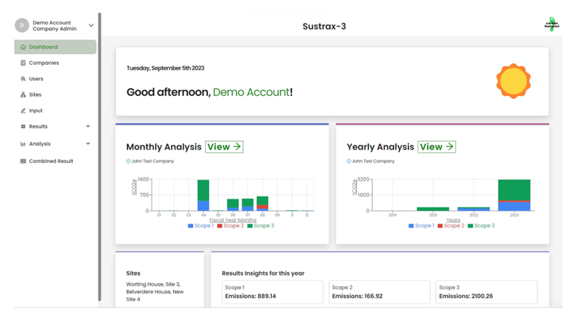
Task: Expand the Demo Account user dropdown
Action: coord(91,25)
